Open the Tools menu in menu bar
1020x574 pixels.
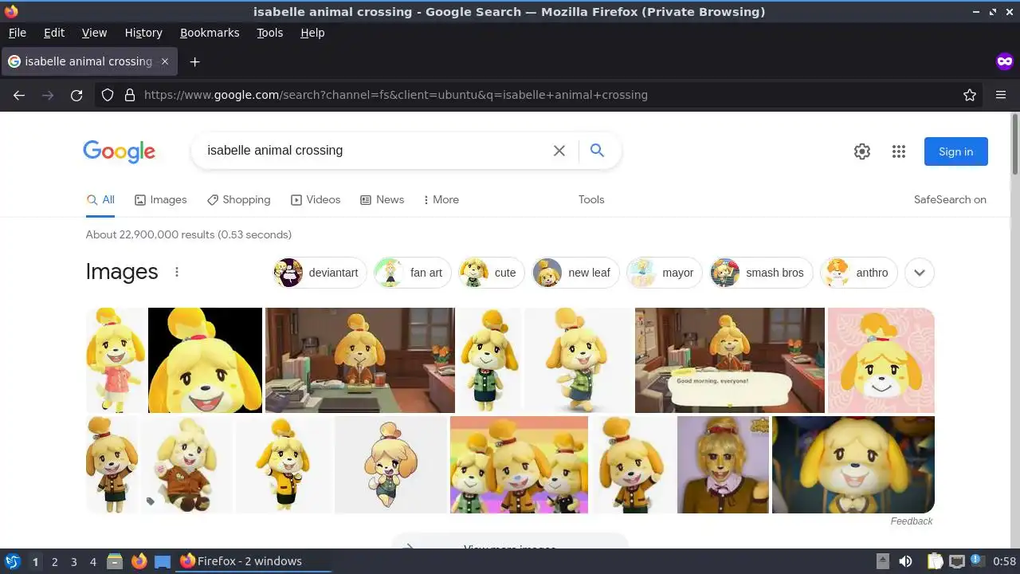tap(269, 33)
